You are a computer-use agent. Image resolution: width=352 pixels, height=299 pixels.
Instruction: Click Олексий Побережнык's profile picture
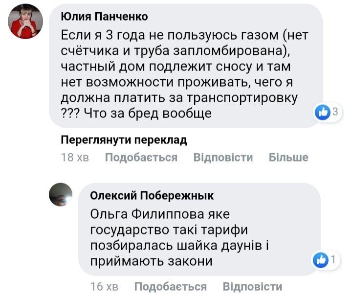(61, 195)
